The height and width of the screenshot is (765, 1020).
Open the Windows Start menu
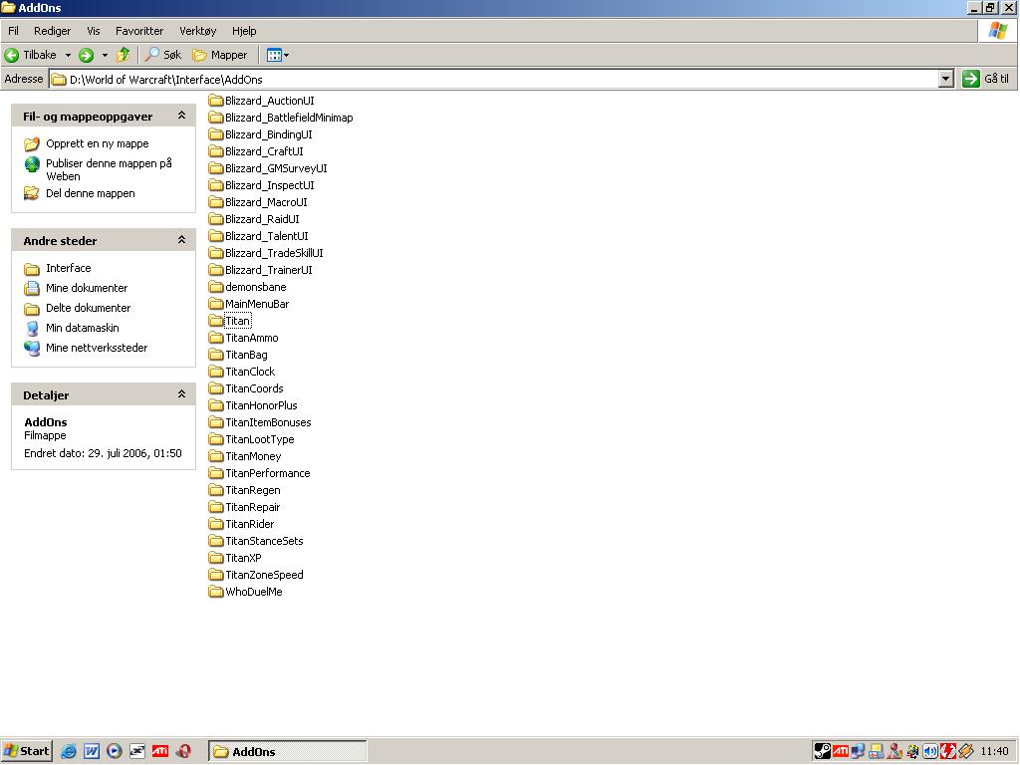(x=26, y=751)
